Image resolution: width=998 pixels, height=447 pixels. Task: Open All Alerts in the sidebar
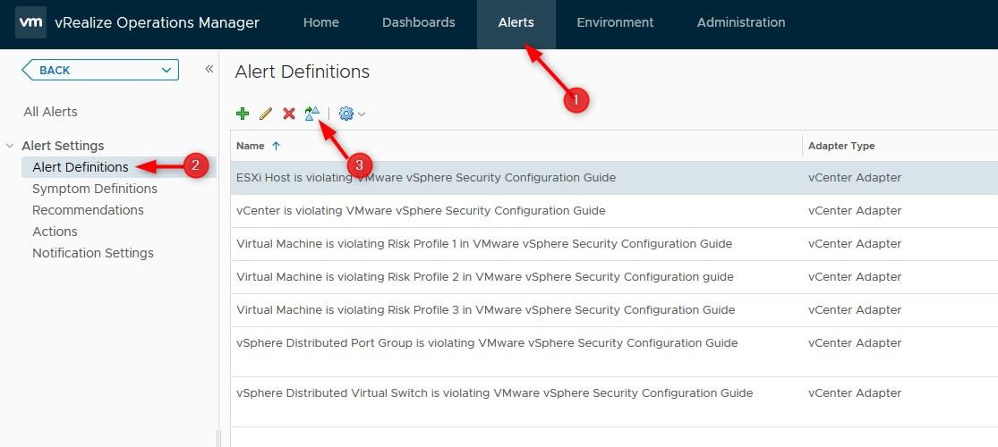pos(50,112)
